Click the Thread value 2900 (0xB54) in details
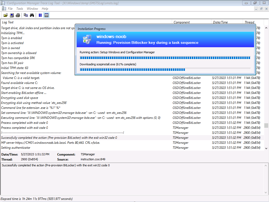269x202 pixels. (29, 159)
